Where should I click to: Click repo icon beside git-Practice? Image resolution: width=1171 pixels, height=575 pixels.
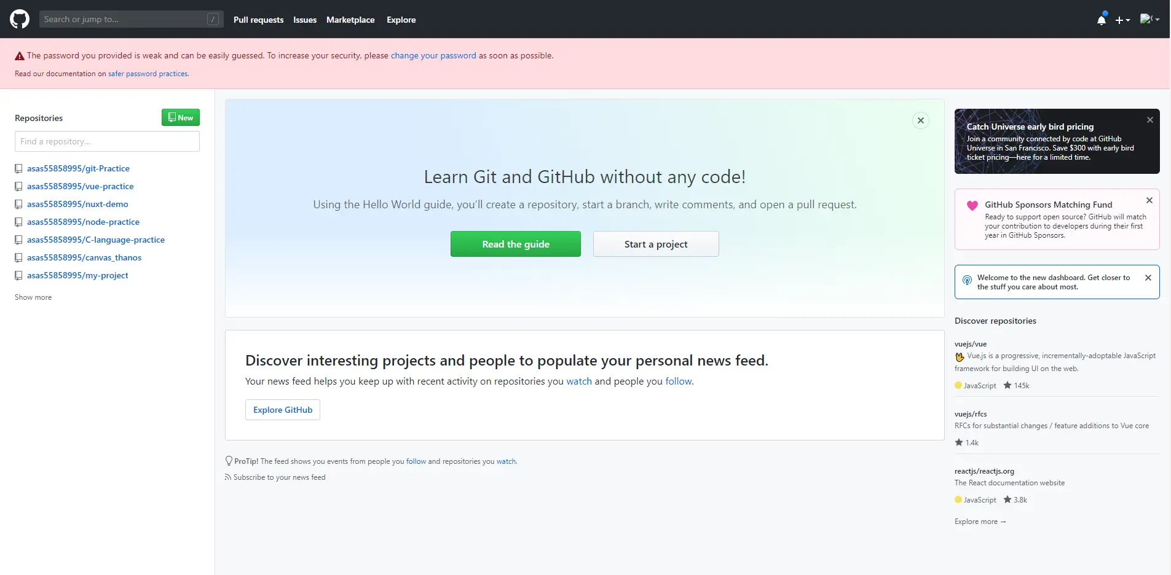(18, 168)
